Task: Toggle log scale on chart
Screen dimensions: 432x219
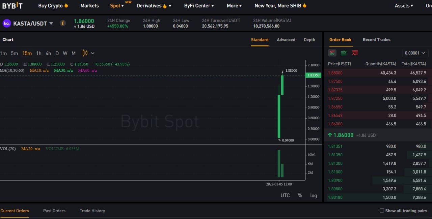Action: click(x=314, y=195)
